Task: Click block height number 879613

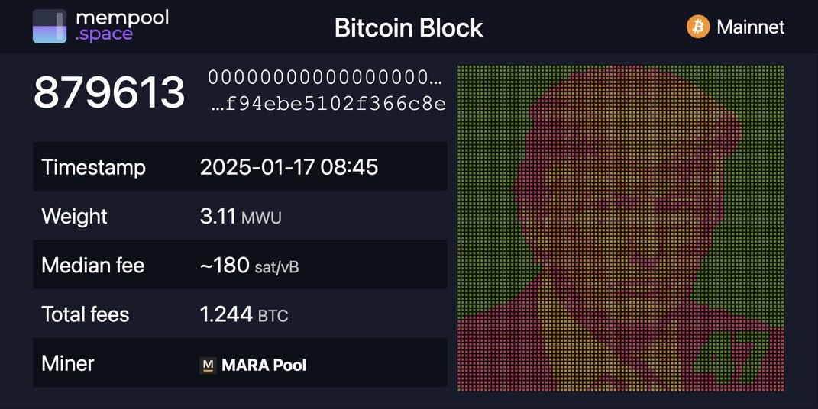Action: pos(109,93)
